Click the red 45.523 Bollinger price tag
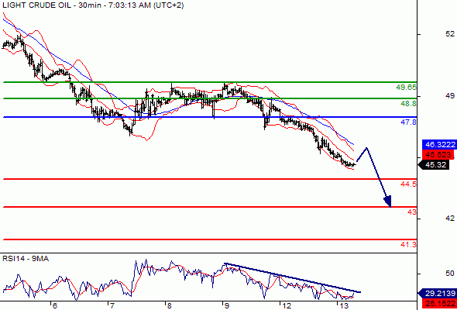The image size is (457, 310). tap(438, 154)
